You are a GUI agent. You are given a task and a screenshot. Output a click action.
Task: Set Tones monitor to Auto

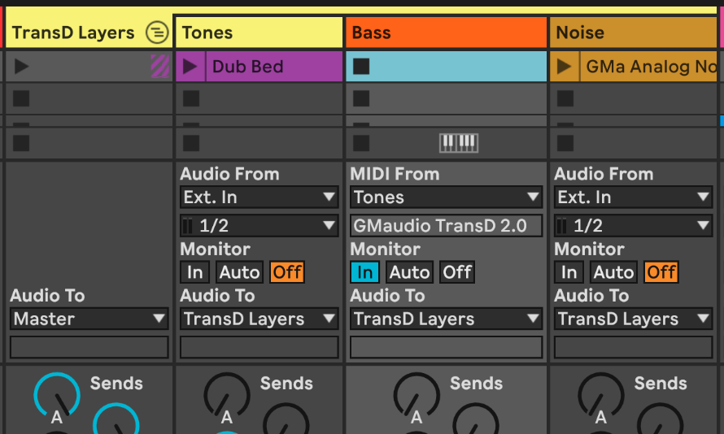(240, 272)
